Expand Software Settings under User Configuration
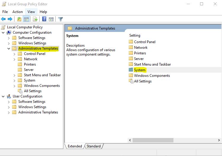Viewport: 222px width, 156px height. 9,102
